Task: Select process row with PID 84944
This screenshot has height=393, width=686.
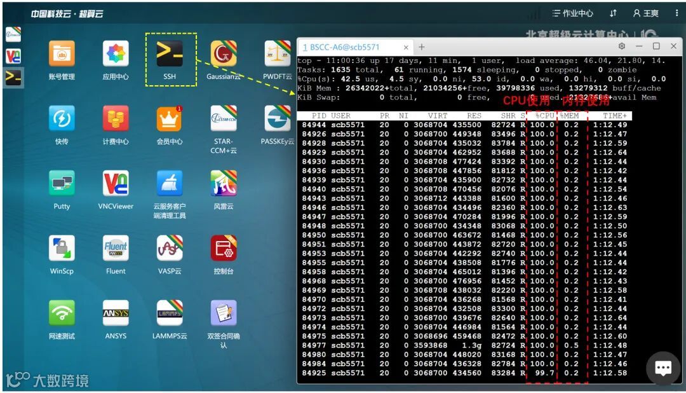Action: (464, 125)
